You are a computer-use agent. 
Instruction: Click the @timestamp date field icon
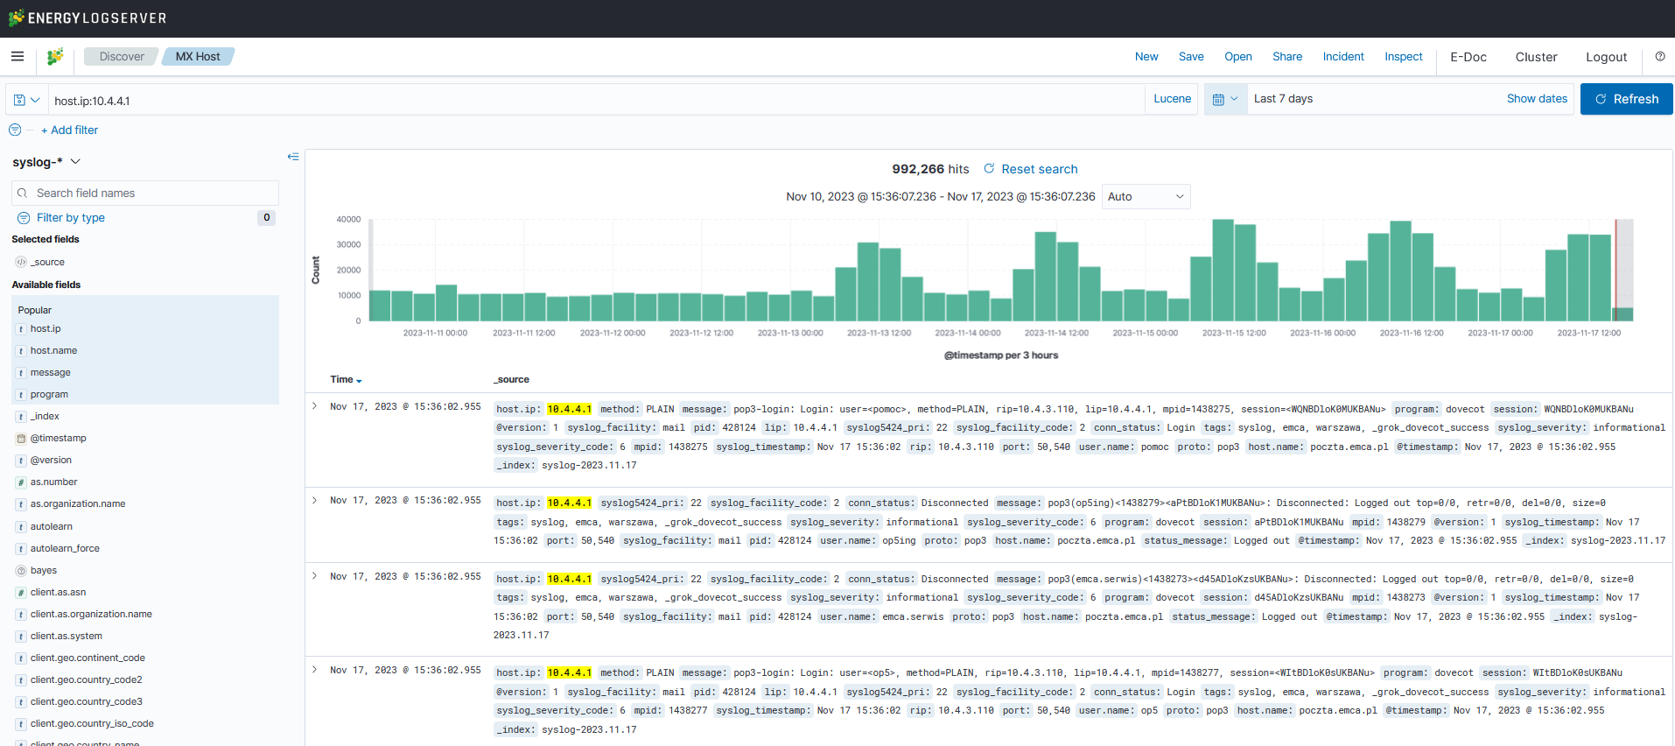(x=21, y=439)
